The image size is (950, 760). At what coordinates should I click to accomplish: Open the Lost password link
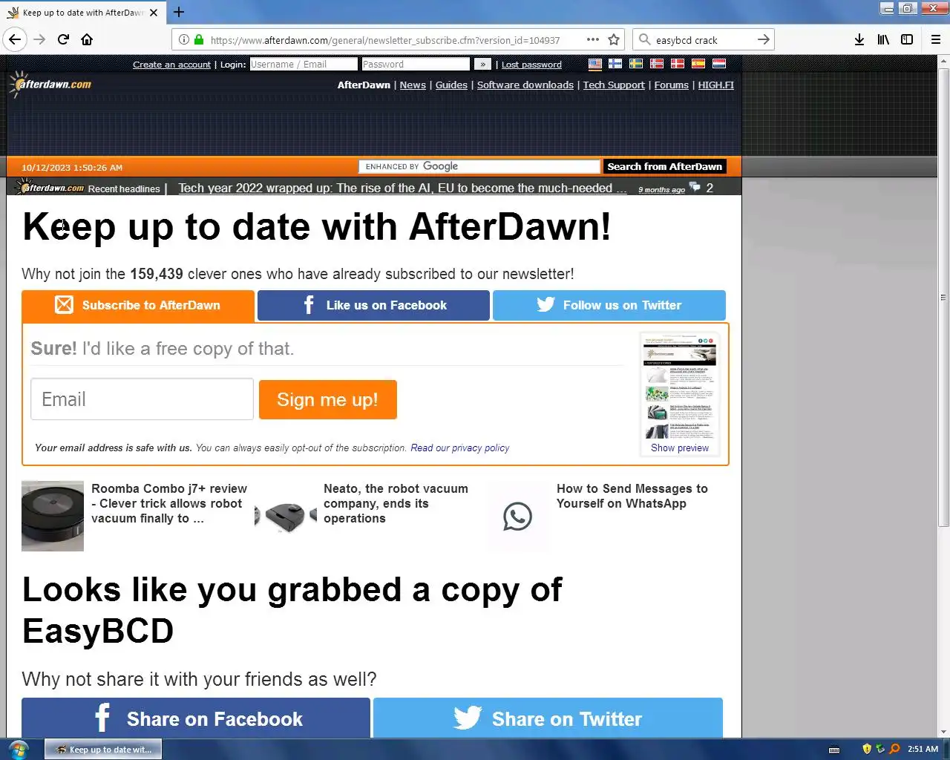pyautogui.click(x=531, y=65)
